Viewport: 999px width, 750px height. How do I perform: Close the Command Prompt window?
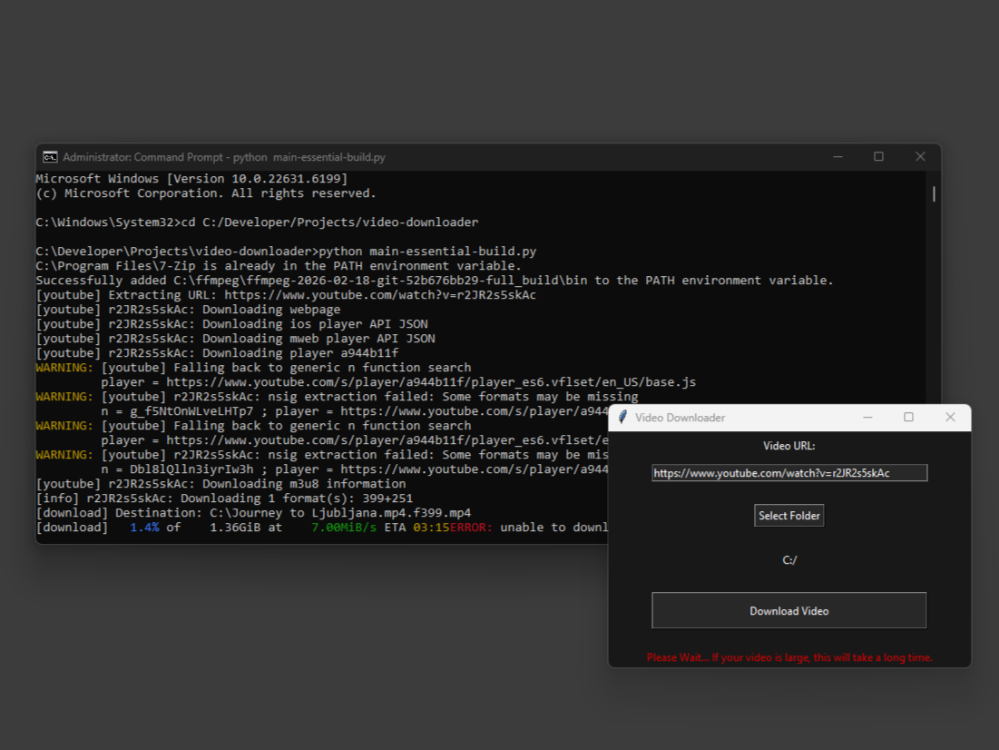coord(919,156)
